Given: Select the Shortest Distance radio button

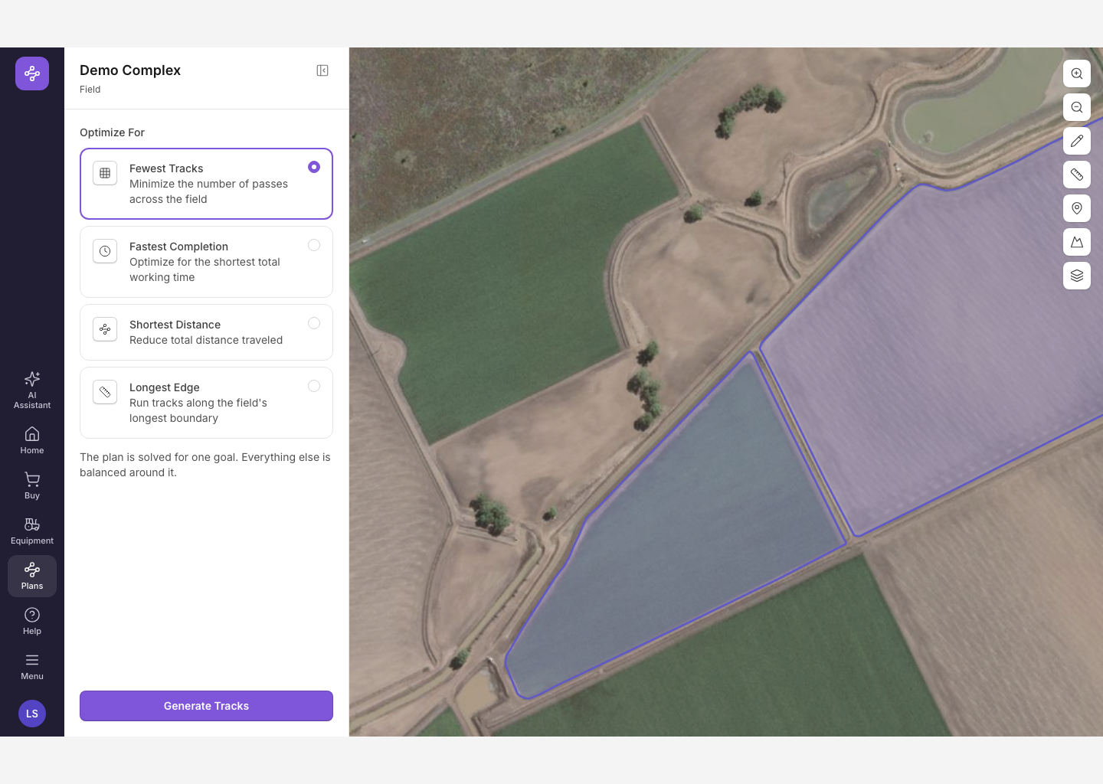Looking at the screenshot, I should [314, 323].
